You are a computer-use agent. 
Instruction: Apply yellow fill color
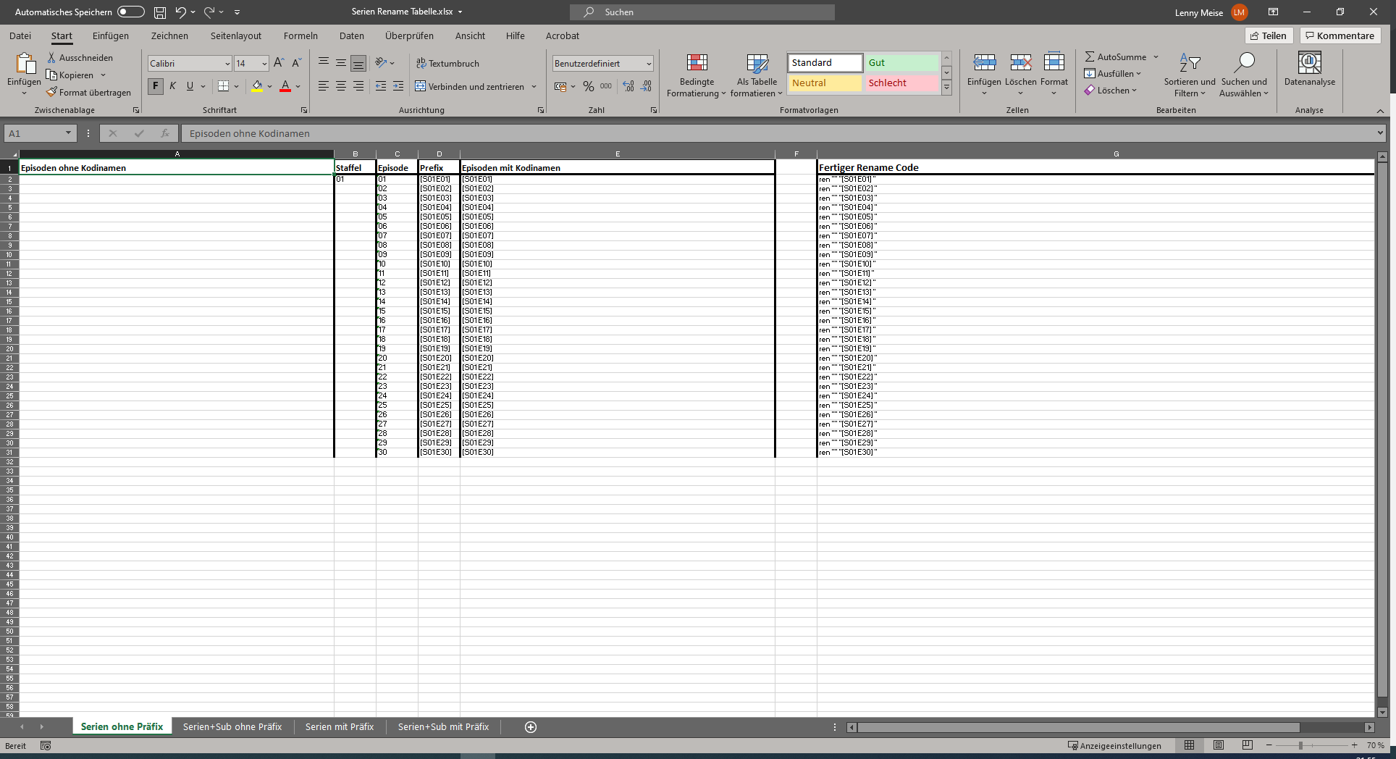click(x=257, y=86)
